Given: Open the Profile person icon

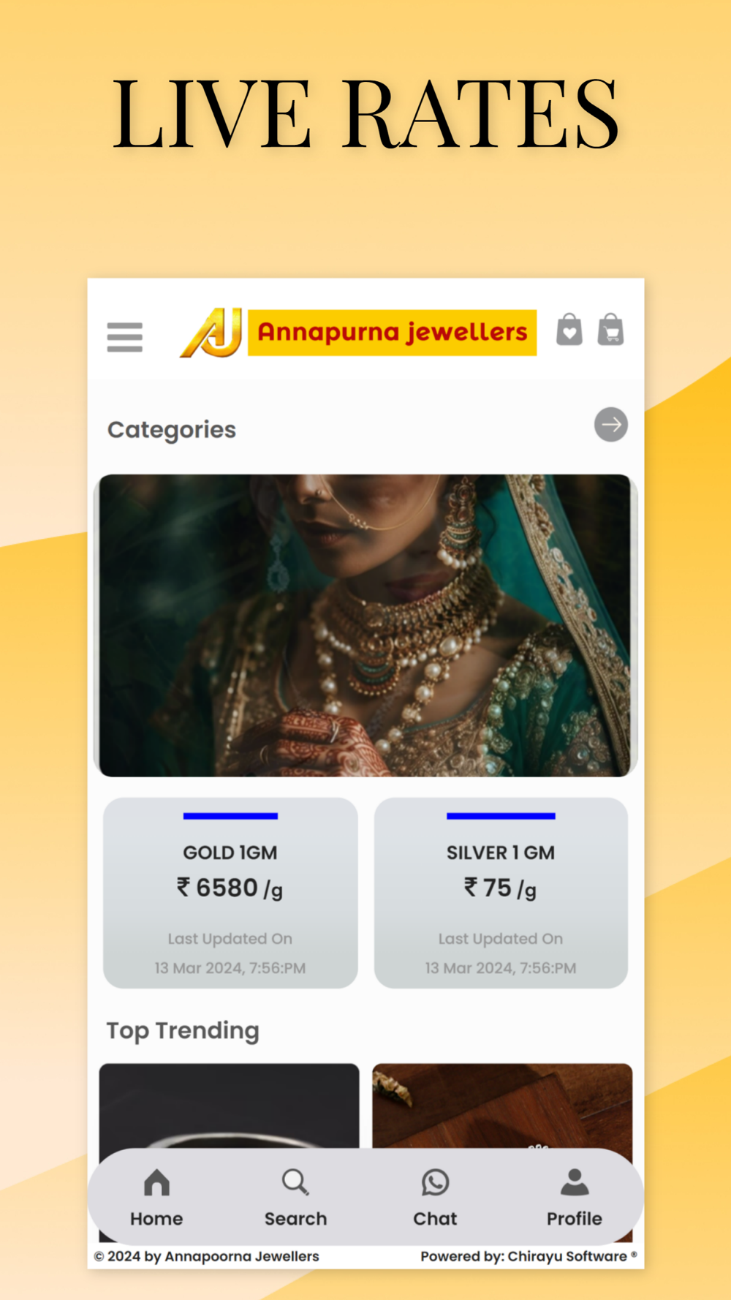Looking at the screenshot, I should click(575, 1182).
